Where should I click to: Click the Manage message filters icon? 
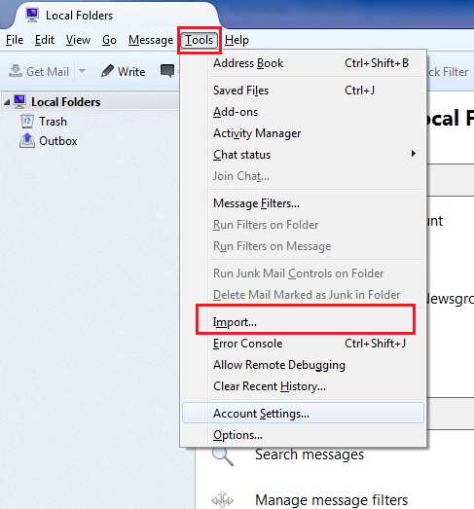click(x=223, y=499)
